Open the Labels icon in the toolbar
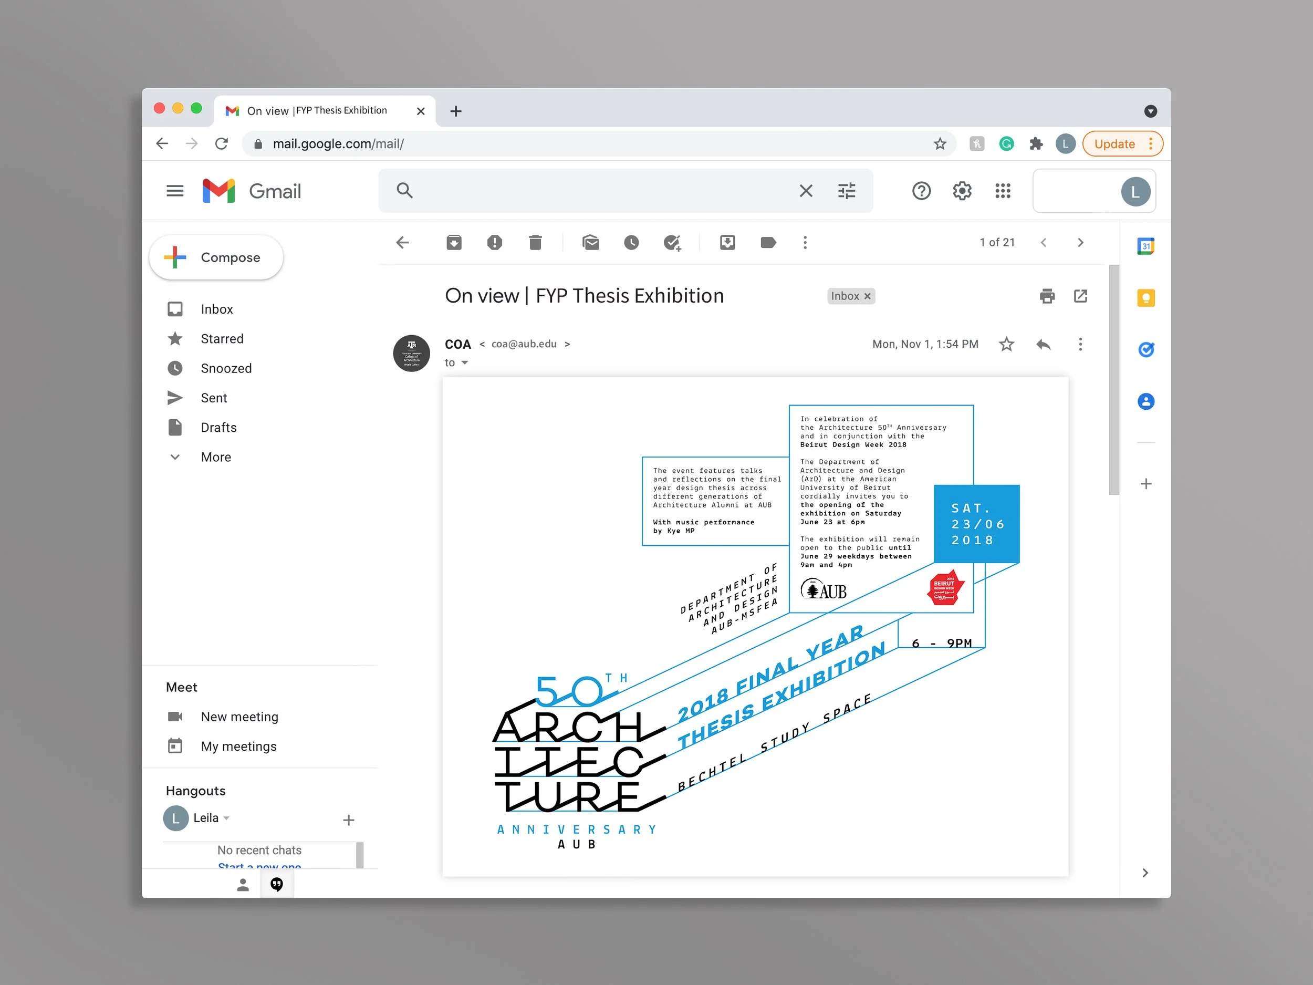This screenshot has height=985, width=1313. point(768,242)
